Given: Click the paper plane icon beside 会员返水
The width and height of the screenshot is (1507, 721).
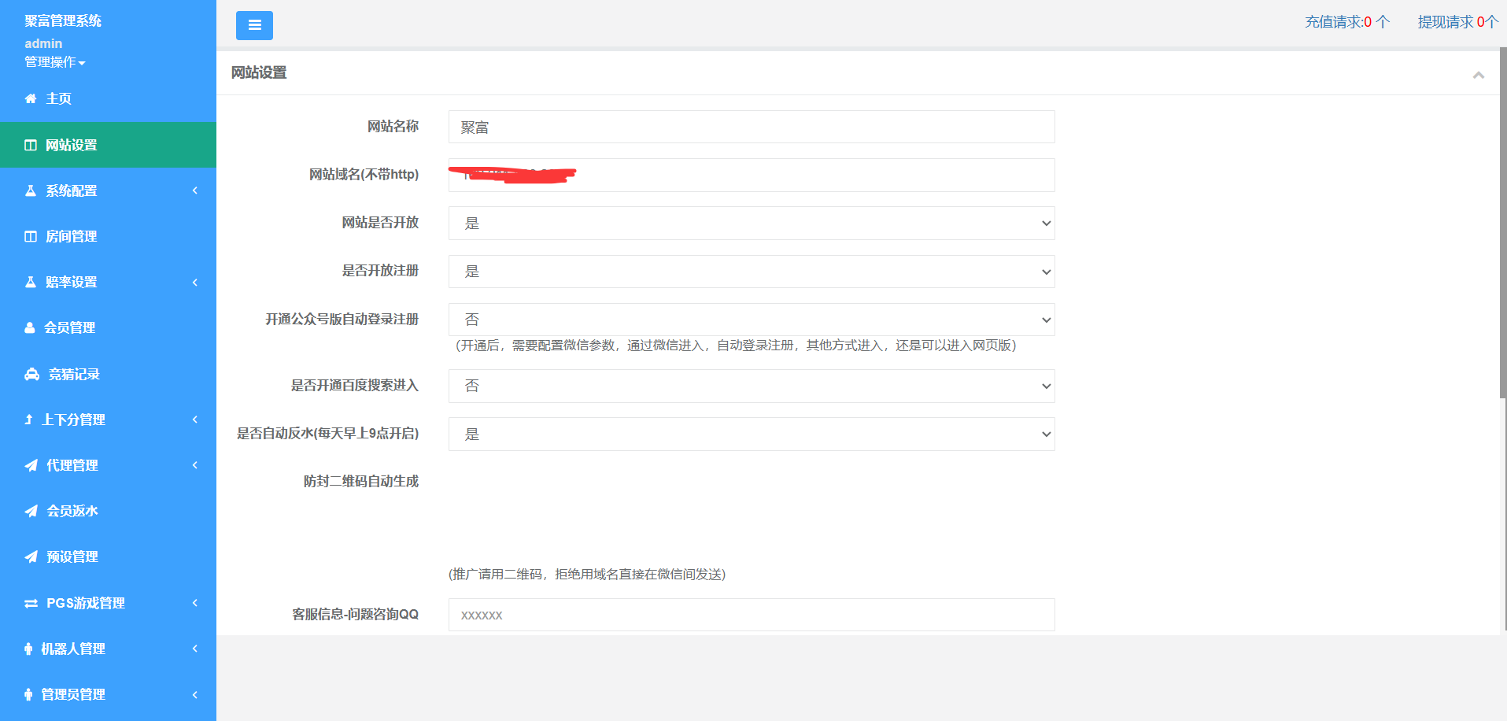Looking at the screenshot, I should [31, 511].
